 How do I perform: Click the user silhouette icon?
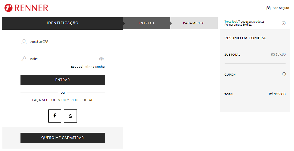pos(24,42)
